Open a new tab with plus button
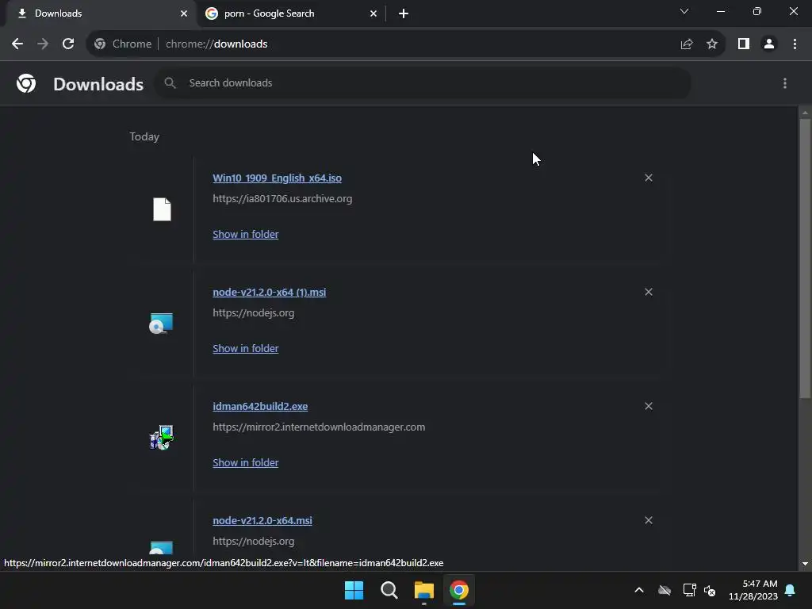Viewport: 812px width, 609px height. pyautogui.click(x=404, y=13)
